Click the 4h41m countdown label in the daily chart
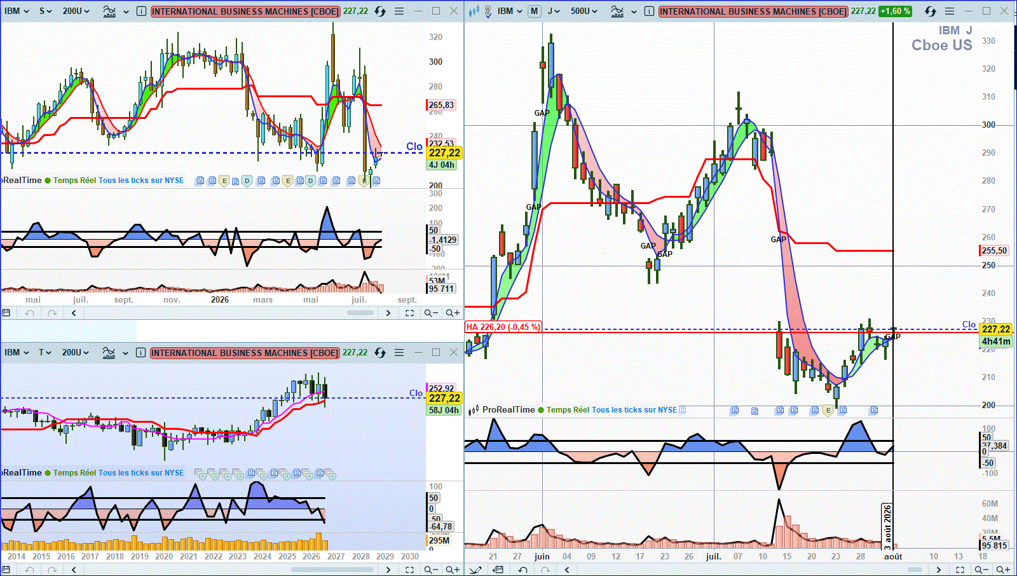1017x576 pixels. pos(996,341)
